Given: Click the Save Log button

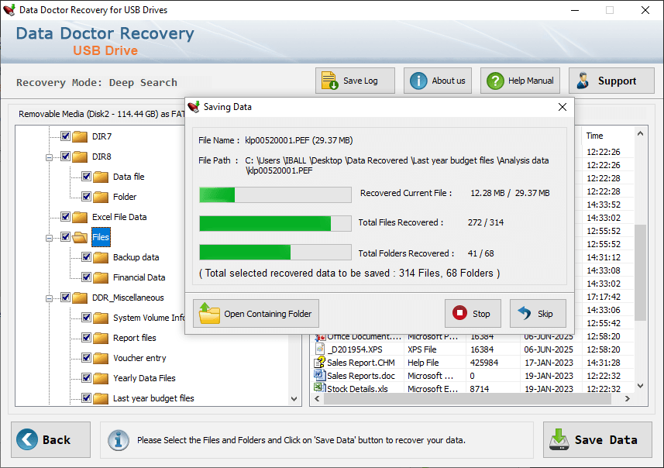Looking at the screenshot, I should pyautogui.click(x=355, y=81).
